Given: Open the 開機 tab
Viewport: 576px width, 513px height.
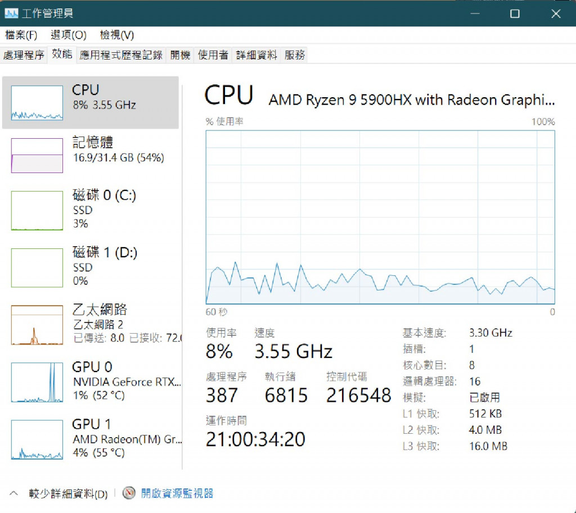Looking at the screenshot, I should [x=180, y=55].
